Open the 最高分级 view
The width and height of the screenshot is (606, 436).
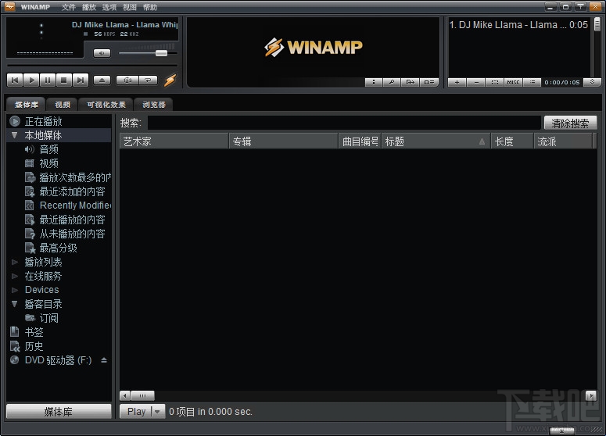(x=58, y=248)
